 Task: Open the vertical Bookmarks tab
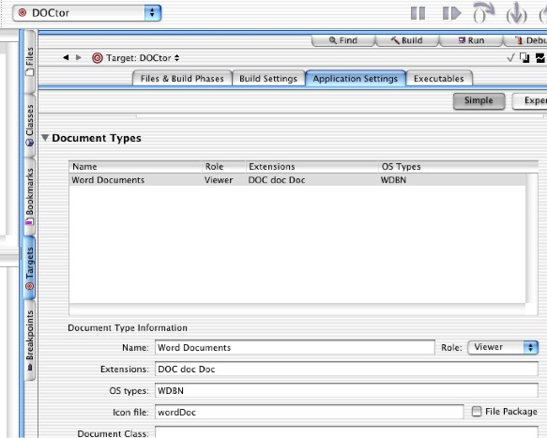tap(30, 196)
